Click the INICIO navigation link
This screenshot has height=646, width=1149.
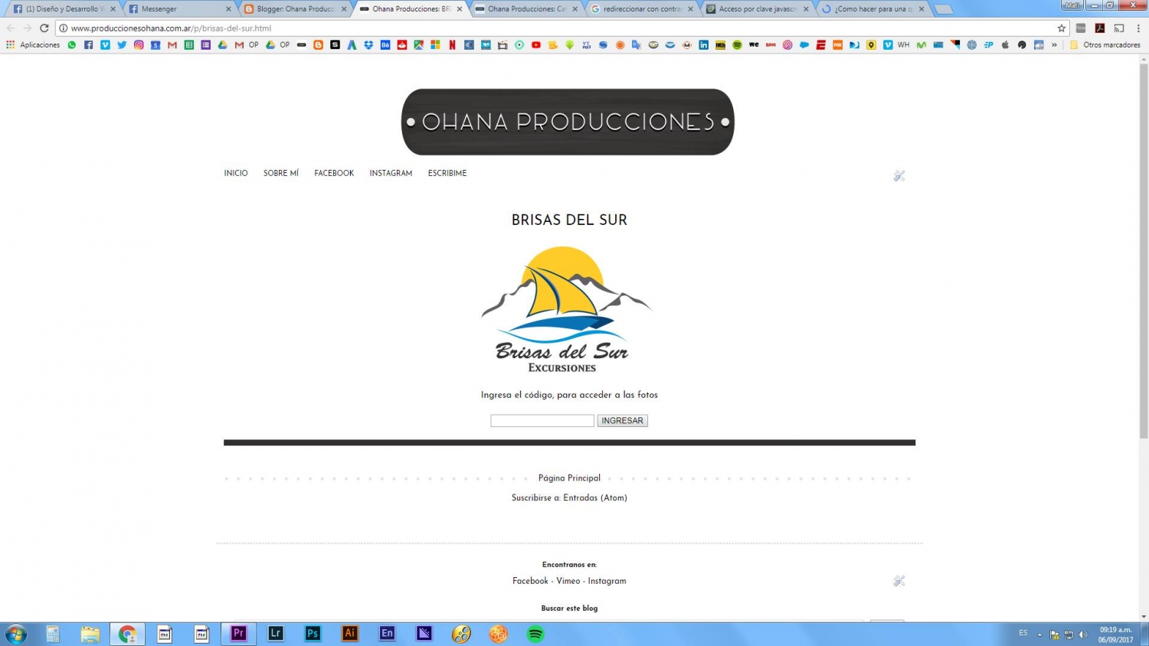[236, 174]
